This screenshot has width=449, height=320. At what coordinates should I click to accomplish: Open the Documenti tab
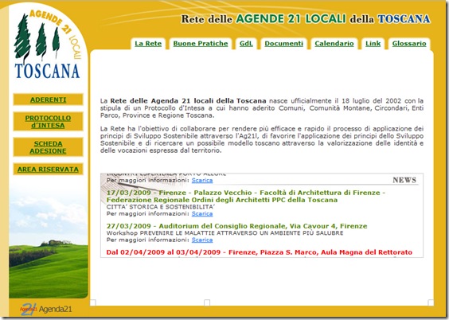tap(283, 44)
